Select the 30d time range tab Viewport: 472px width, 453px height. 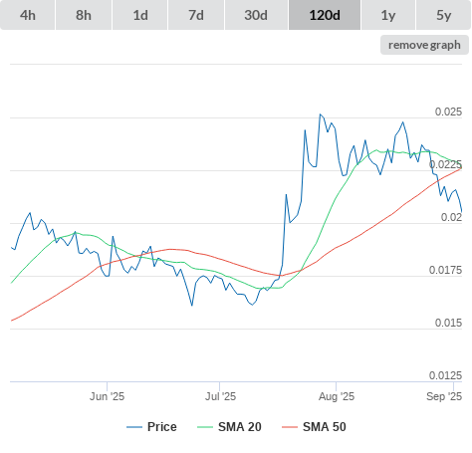[x=256, y=15]
